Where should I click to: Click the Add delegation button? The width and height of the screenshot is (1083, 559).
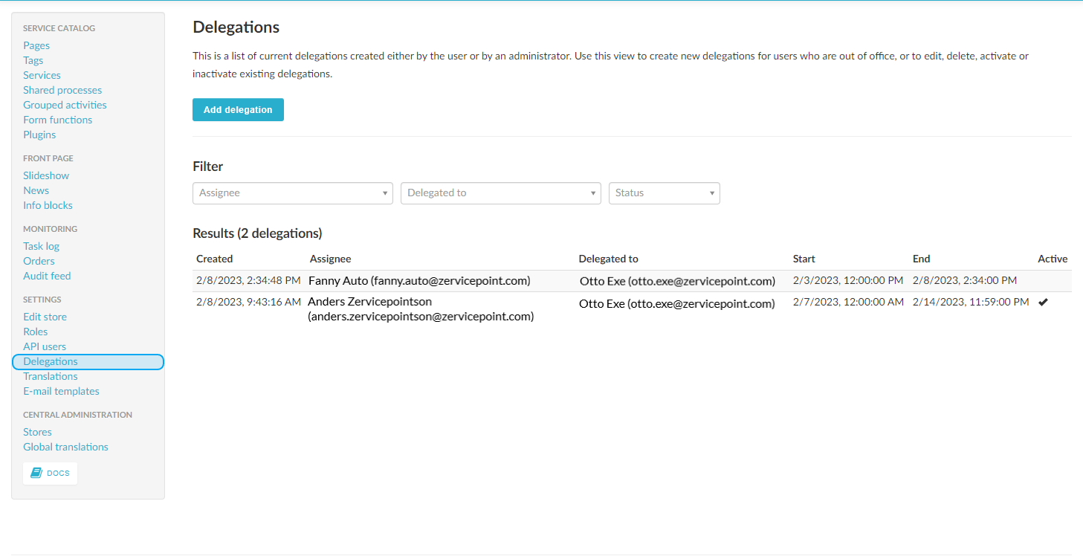pos(238,109)
